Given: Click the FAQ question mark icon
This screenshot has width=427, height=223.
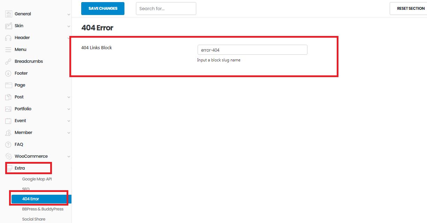Looking at the screenshot, I should (x=8, y=144).
